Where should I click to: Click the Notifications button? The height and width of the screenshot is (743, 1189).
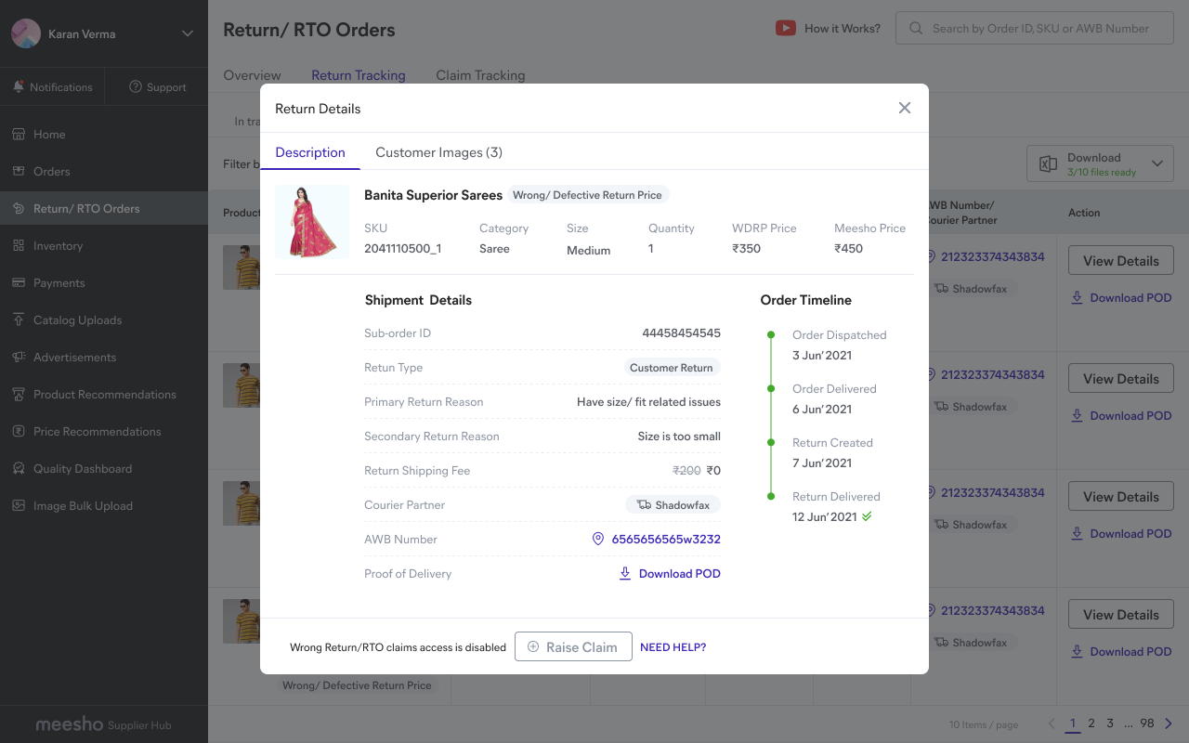[x=52, y=86]
